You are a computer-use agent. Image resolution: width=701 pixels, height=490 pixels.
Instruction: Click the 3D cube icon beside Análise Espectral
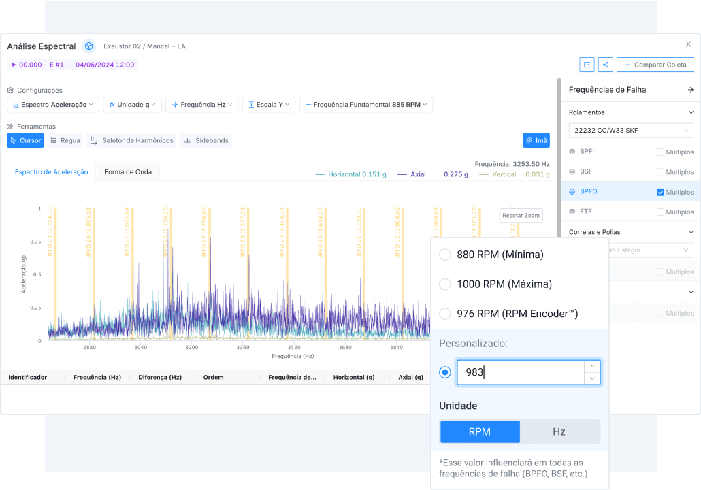point(89,46)
